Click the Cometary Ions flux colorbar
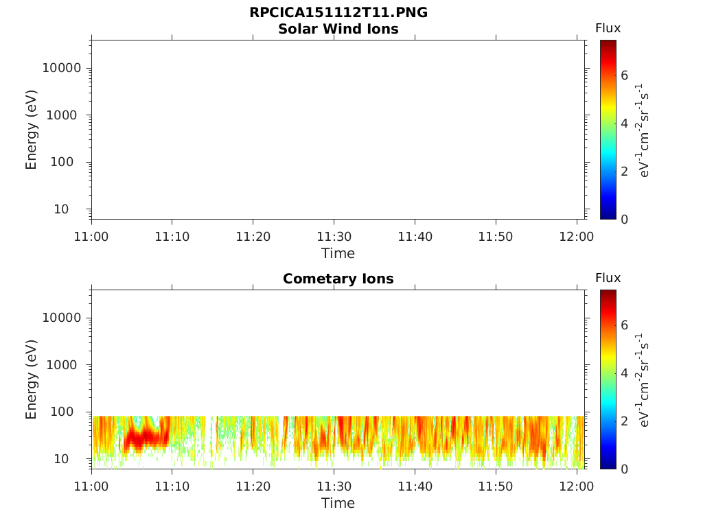This screenshot has height=527, width=703. tap(608, 379)
